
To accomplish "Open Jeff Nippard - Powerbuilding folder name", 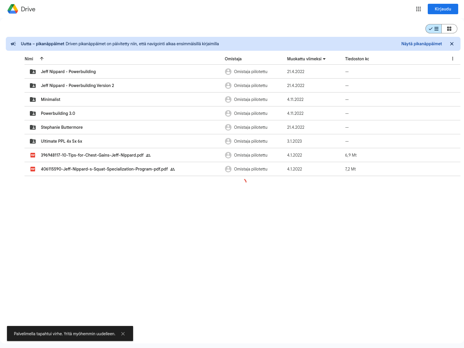I will pos(68,72).
